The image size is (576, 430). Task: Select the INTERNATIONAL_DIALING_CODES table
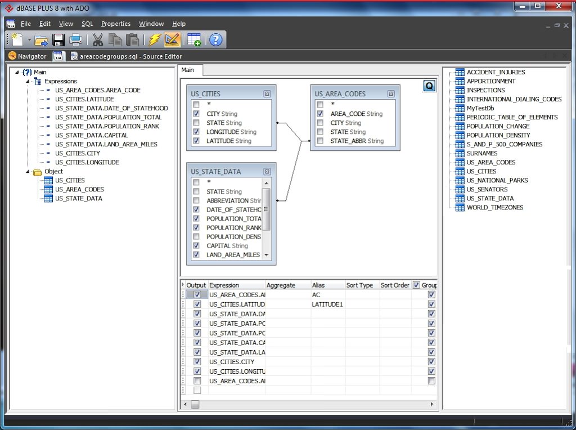tap(514, 99)
